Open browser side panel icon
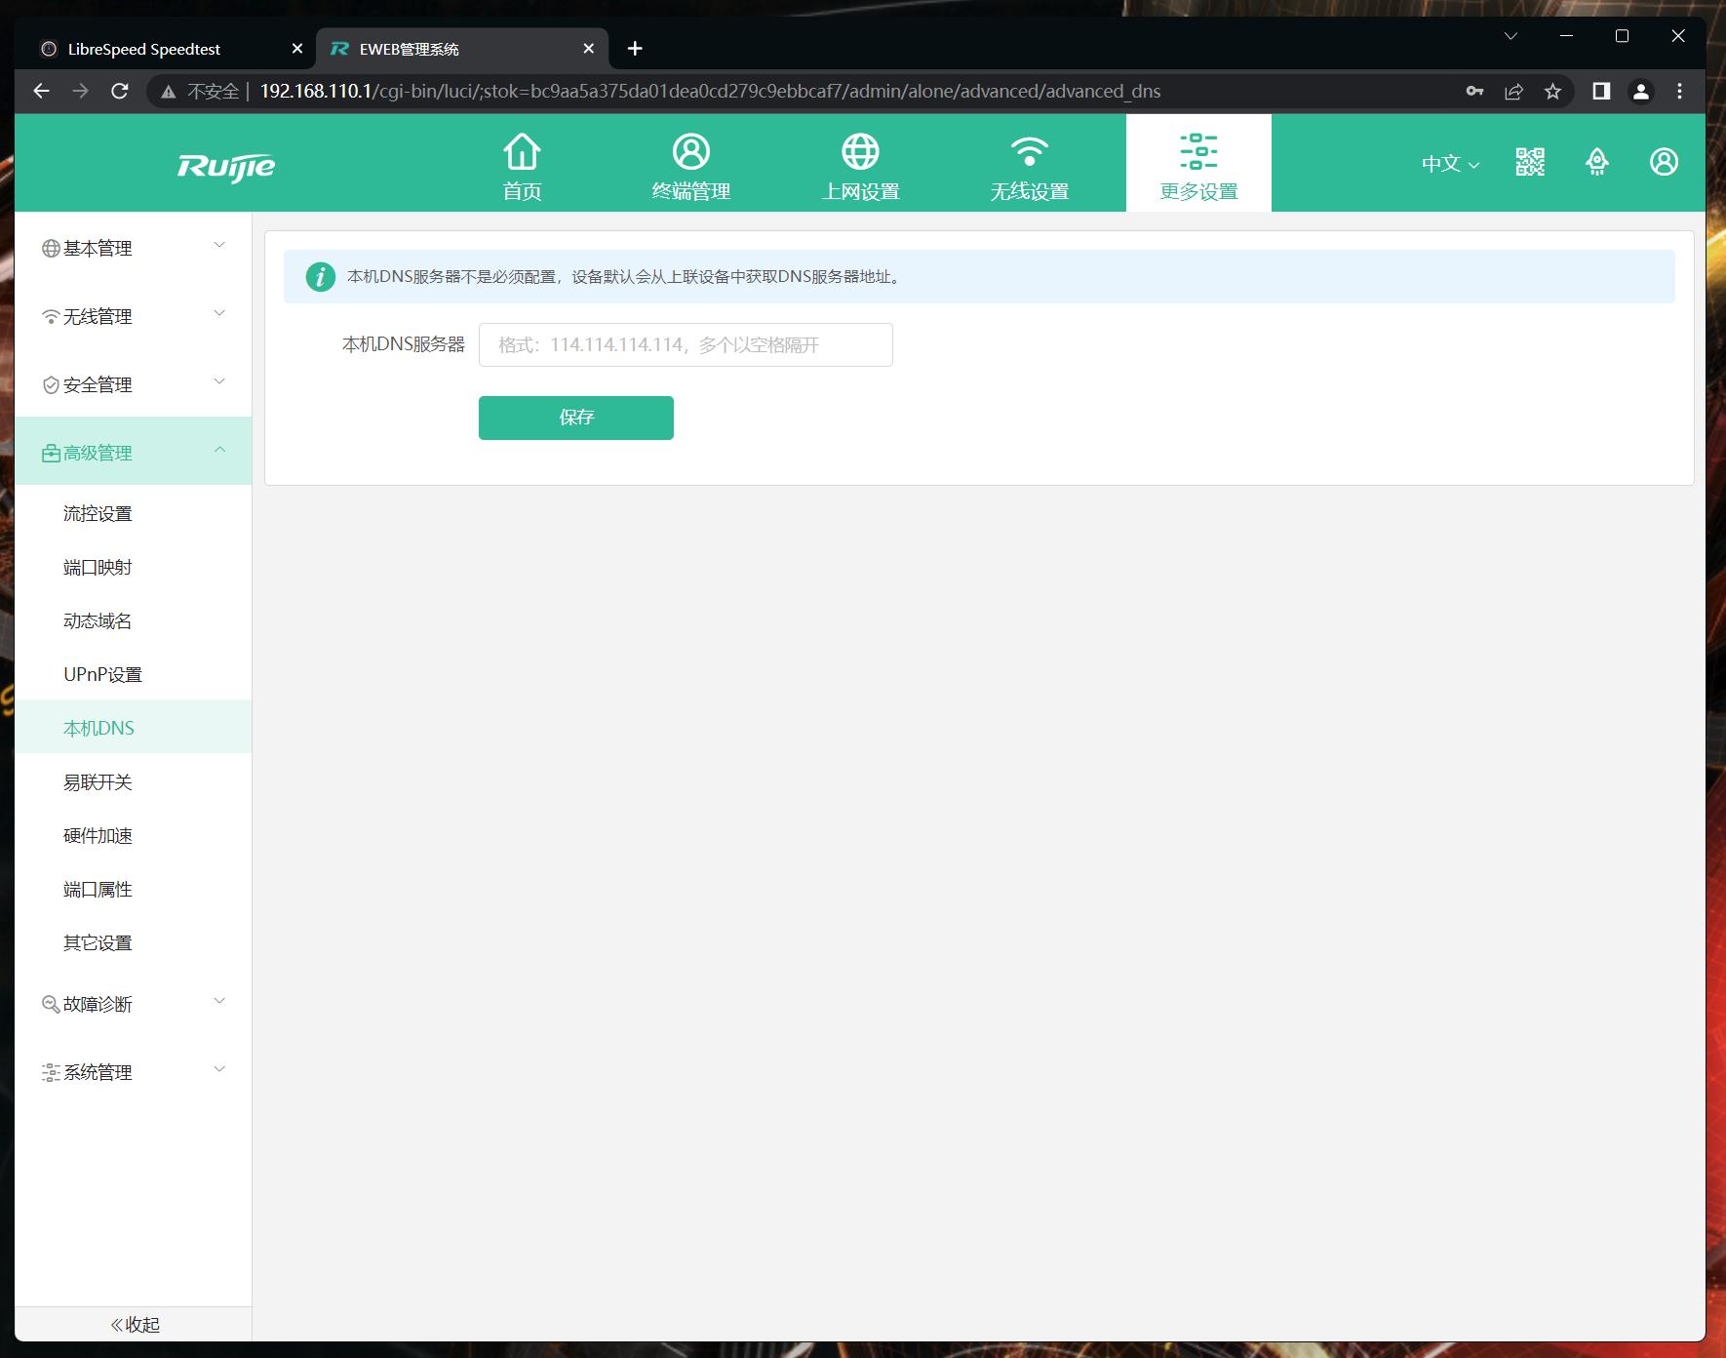Viewport: 1726px width, 1358px height. 1600,92
